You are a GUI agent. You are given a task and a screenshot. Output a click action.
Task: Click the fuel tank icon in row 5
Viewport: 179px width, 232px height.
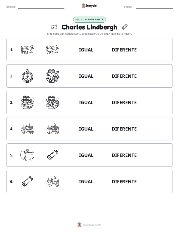[27, 155]
